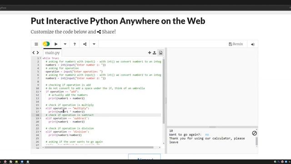Open the hamburger menu in trinket toolbar

pyautogui.click(x=36, y=44)
